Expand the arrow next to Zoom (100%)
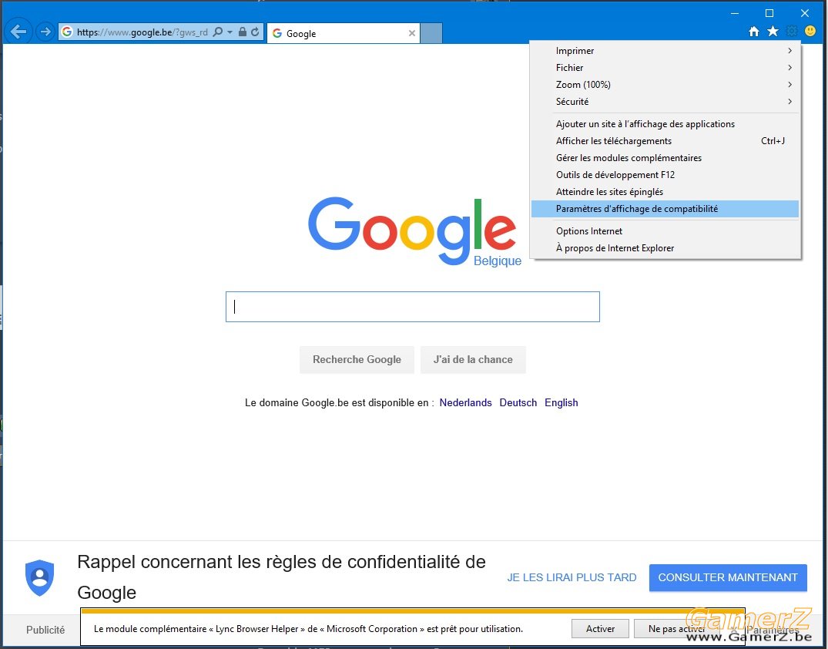The width and height of the screenshot is (828, 649). click(790, 85)
